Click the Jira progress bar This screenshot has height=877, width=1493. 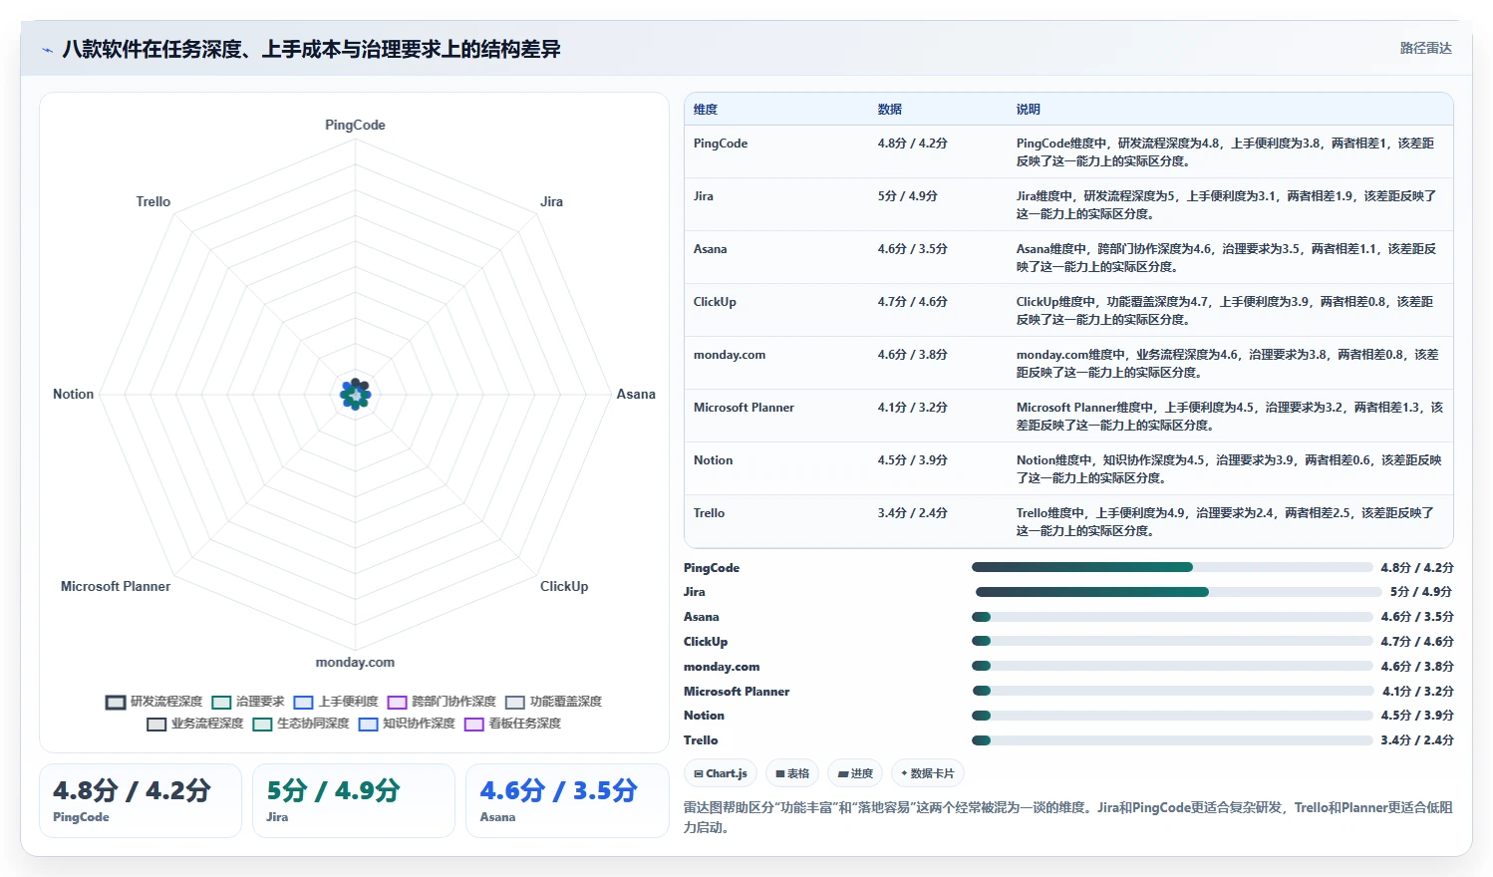tap(1178, 592)
